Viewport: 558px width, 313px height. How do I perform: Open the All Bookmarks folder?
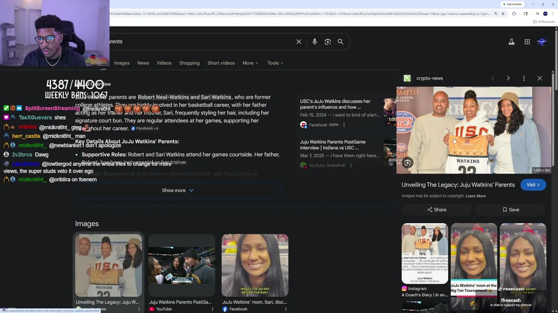coord(544,22)
